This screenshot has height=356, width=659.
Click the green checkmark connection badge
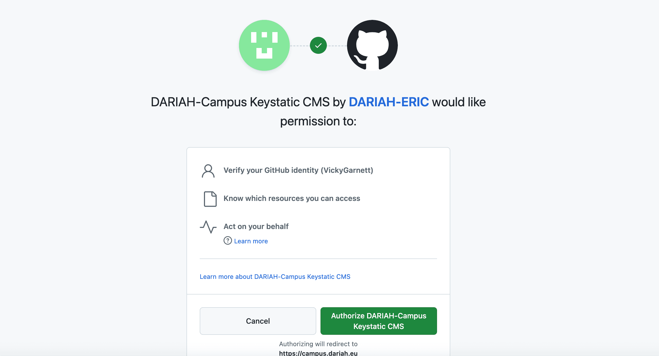coord(318,45)
